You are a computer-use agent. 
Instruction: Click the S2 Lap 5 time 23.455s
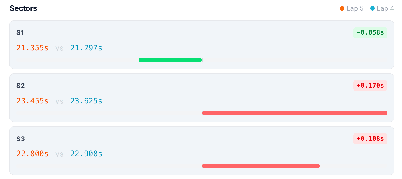coord(33,101)
